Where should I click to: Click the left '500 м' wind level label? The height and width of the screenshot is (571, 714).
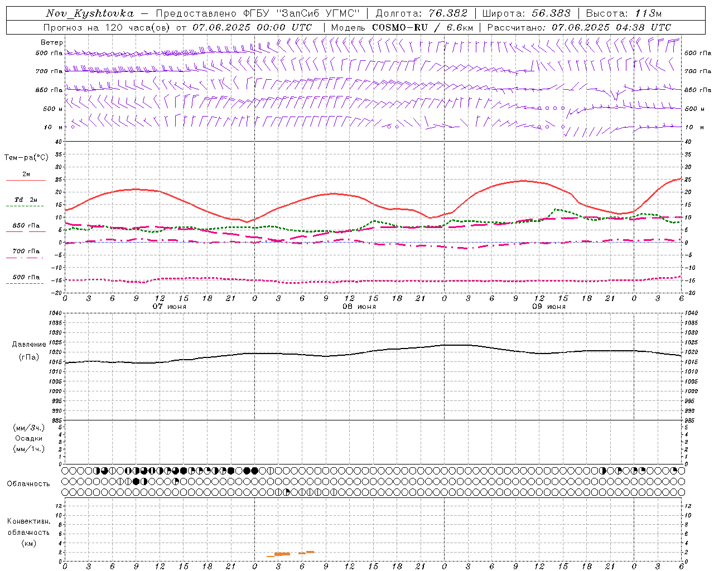(x=52, y=109)
